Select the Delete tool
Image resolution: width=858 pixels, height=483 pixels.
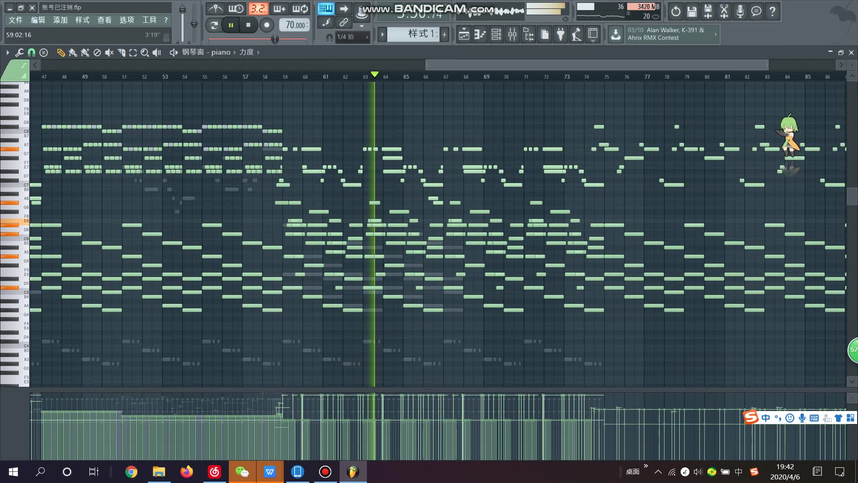[97, 52]
